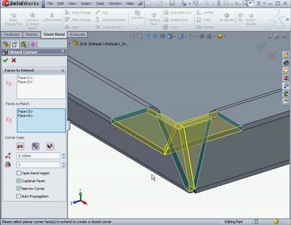
Task: Switch to PropertyManager tab icon
Action: (15, 44)
